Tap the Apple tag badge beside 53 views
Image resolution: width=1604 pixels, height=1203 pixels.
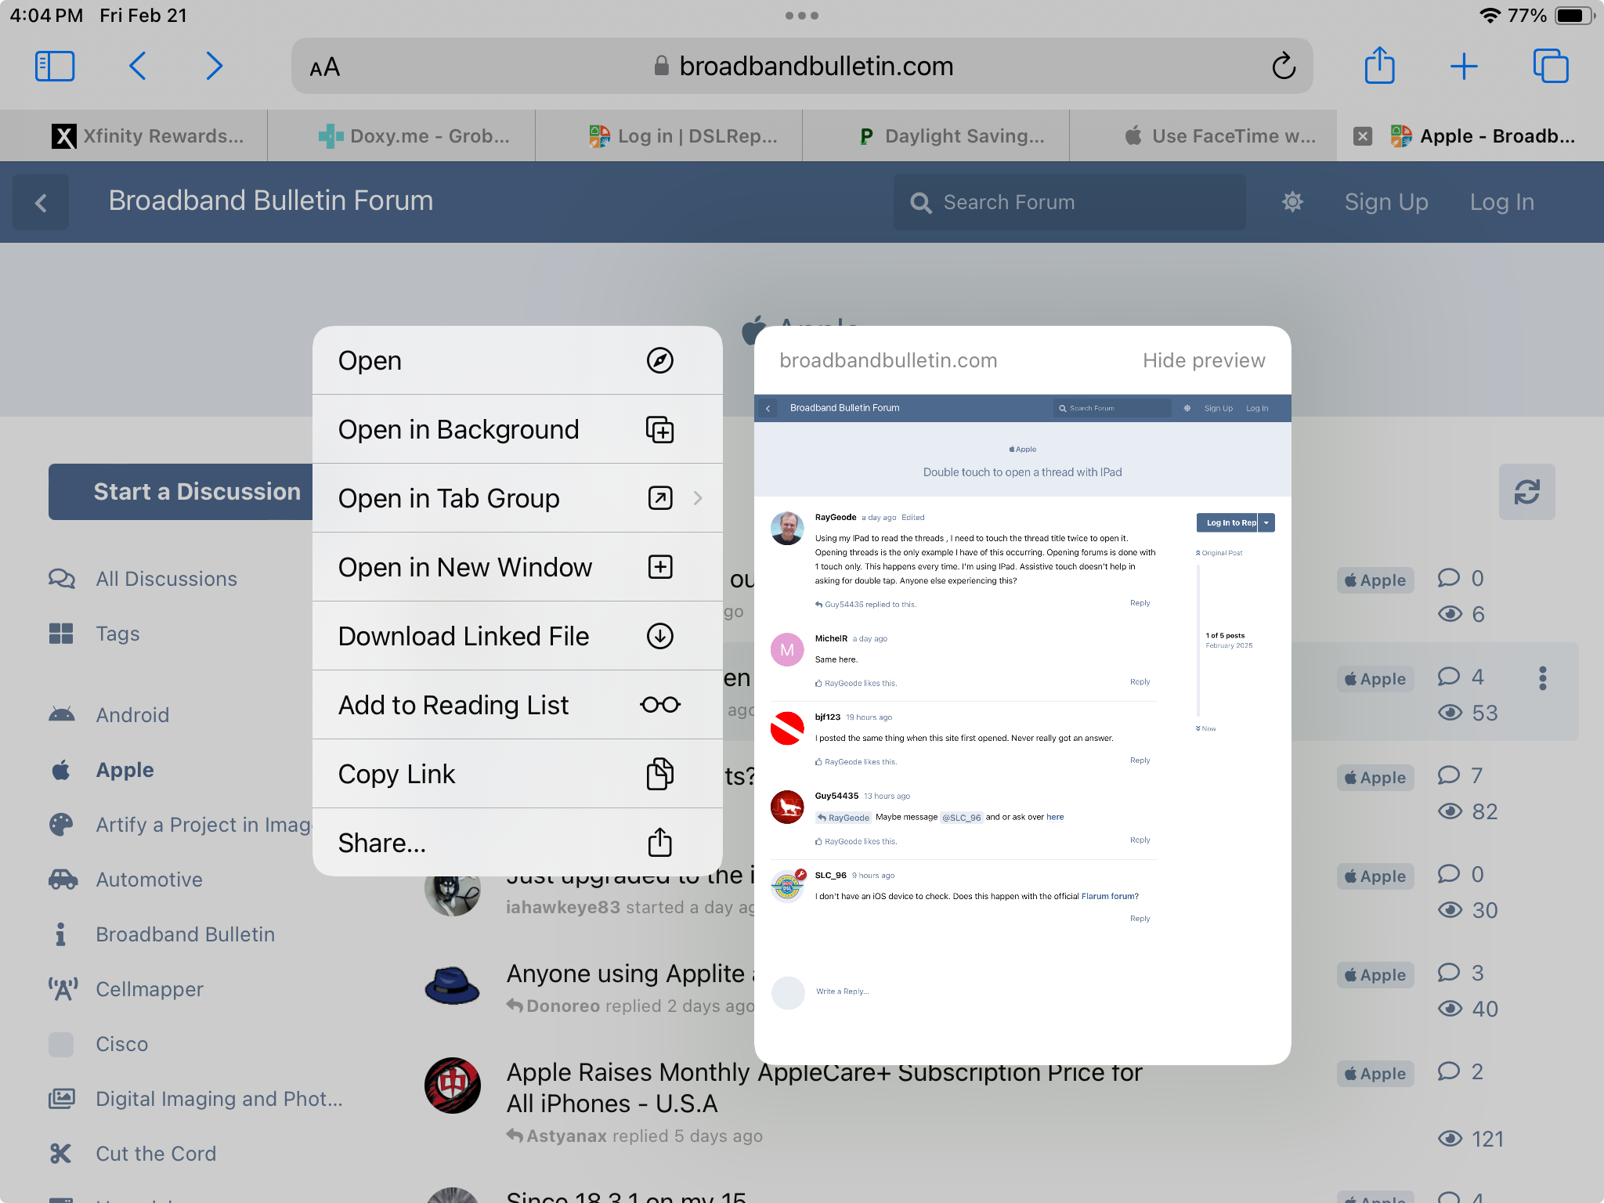tap(1375, 679)
